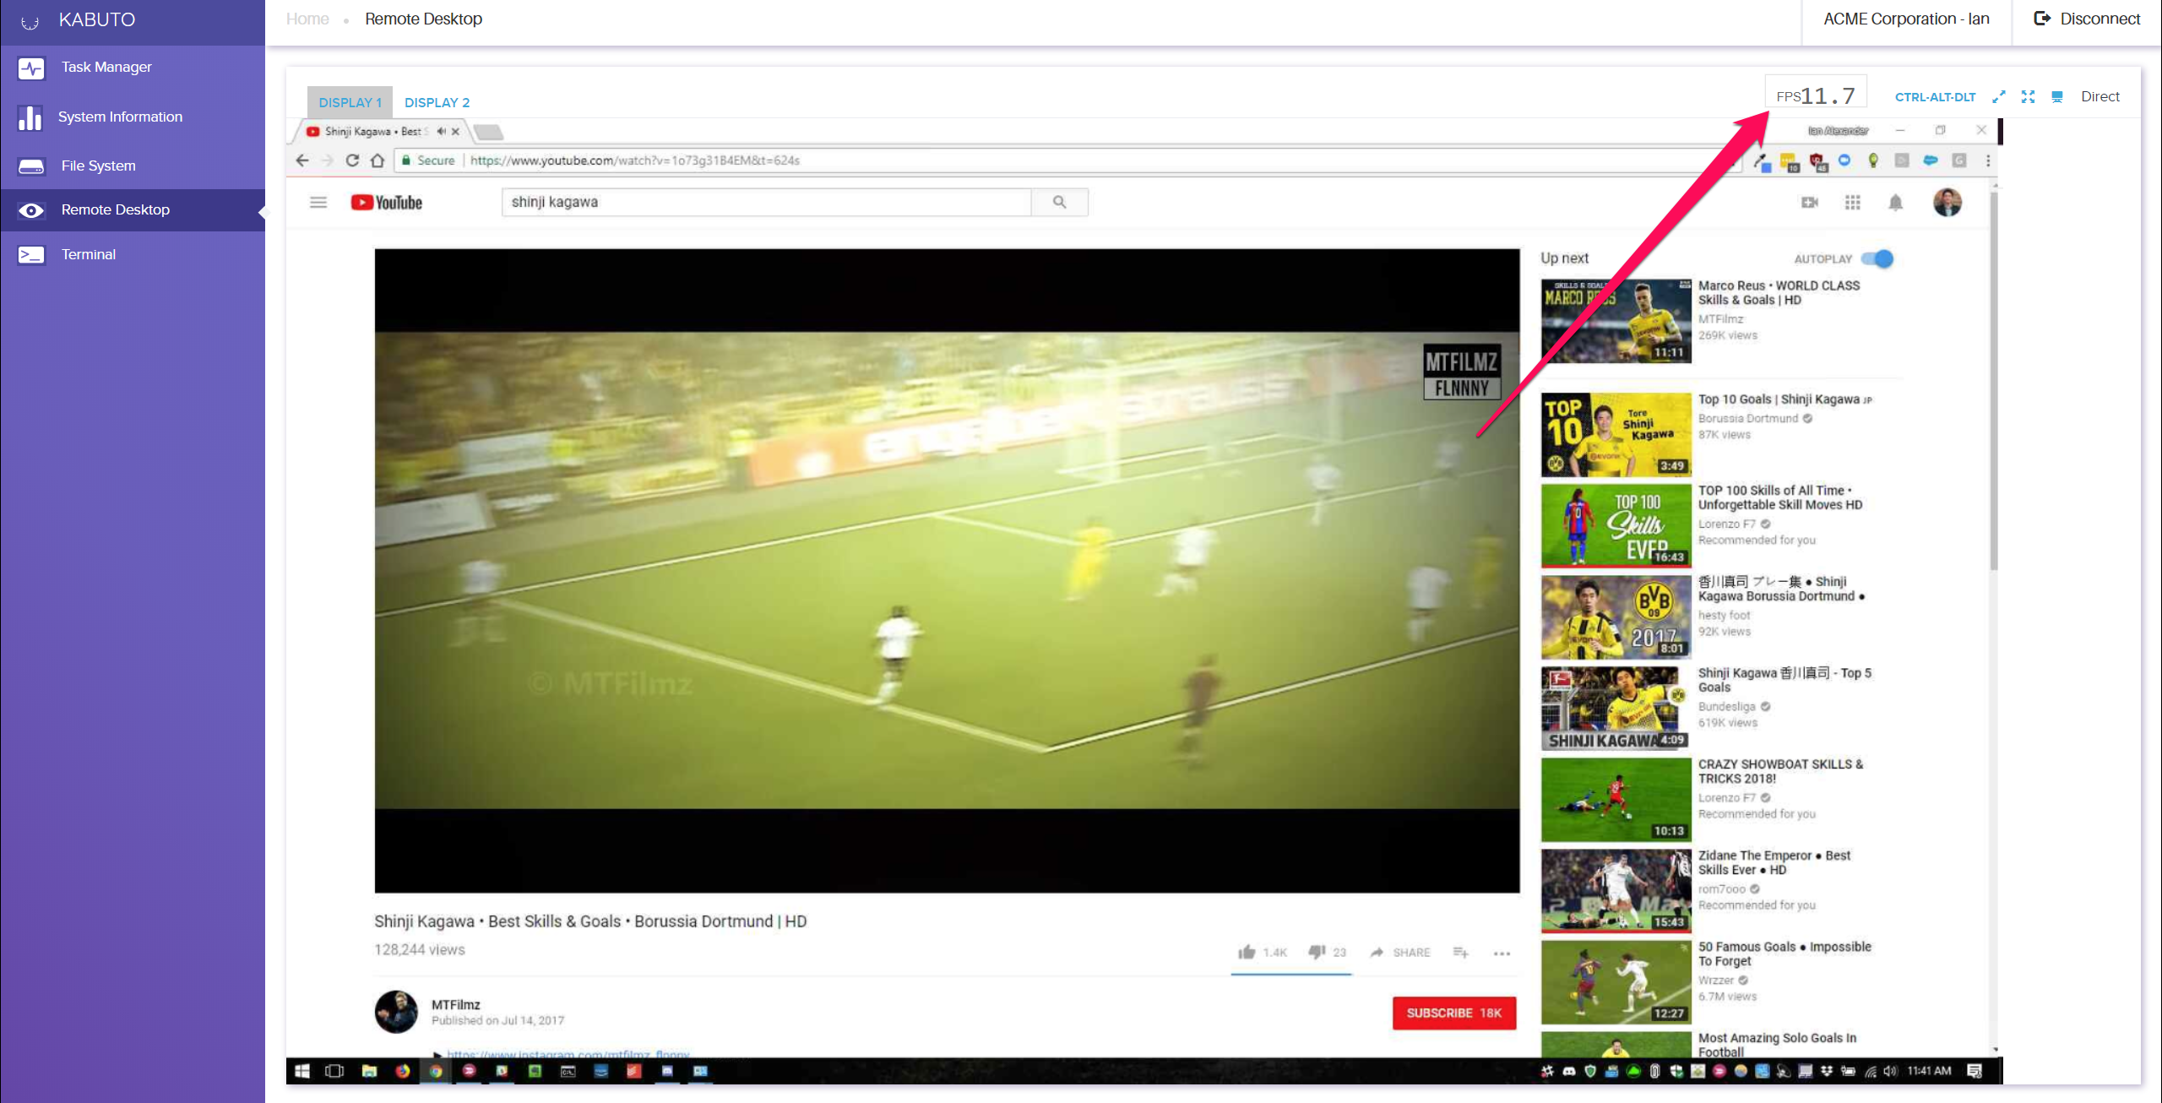The height and width of the screenshot is (1103, 2162).
Task: Click the browser home icon
Action: point(378,160)
